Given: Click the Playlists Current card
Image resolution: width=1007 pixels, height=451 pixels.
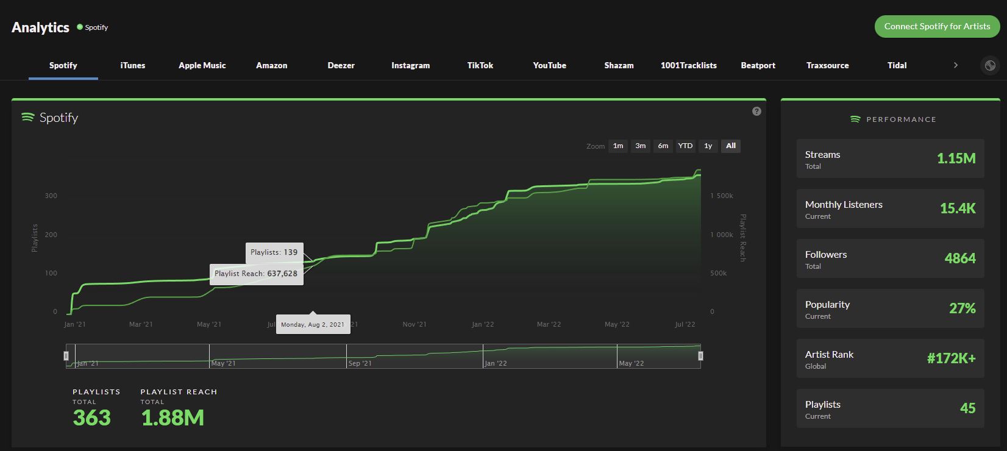Looking at the screenshot, I should click(x=890, y=408).
